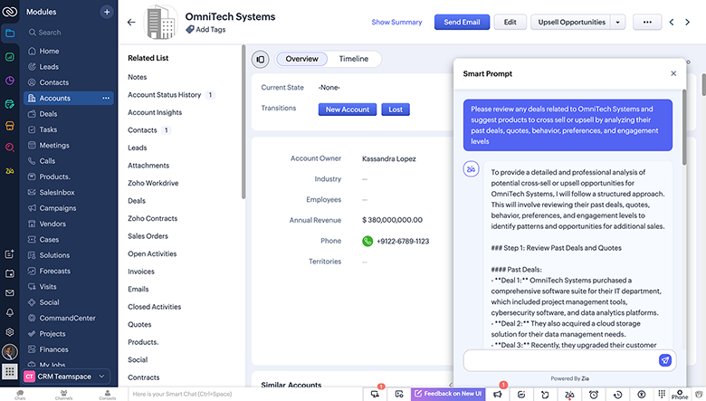
Task: Open Account Status History related list
Action: (165, 95)
